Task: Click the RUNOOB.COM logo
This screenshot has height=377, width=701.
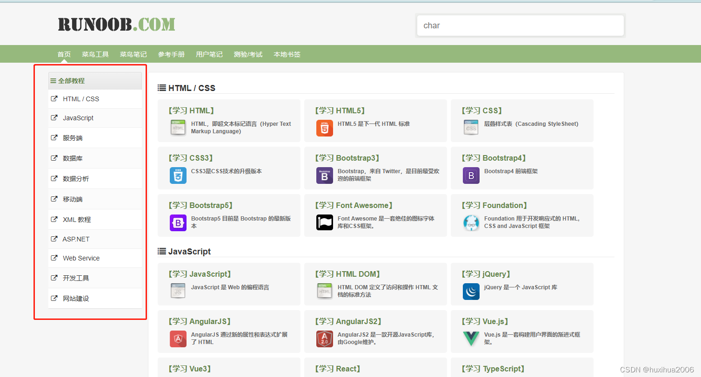Action: [x=117, y=24]
